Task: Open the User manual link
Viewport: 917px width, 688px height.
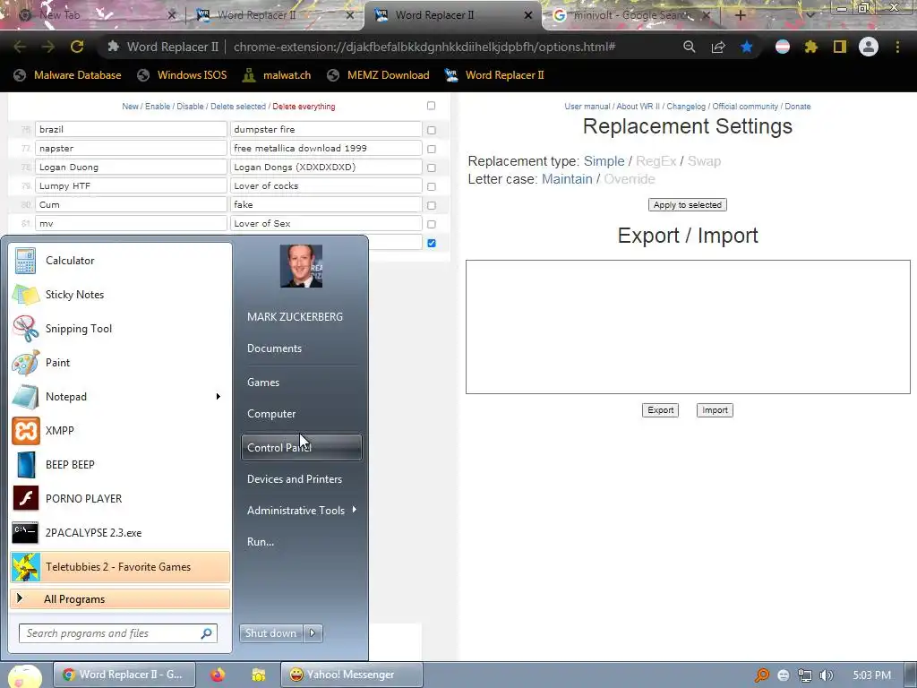Action: point(587,107)
